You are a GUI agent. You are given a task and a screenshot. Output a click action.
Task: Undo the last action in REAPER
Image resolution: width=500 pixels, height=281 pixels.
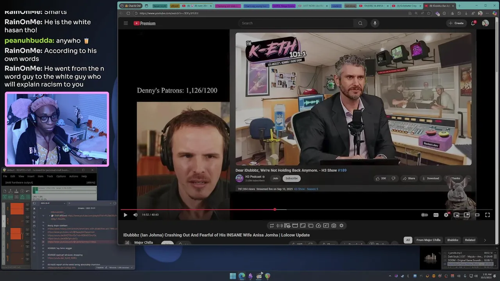pyautogui.click(x=28, y=191)
